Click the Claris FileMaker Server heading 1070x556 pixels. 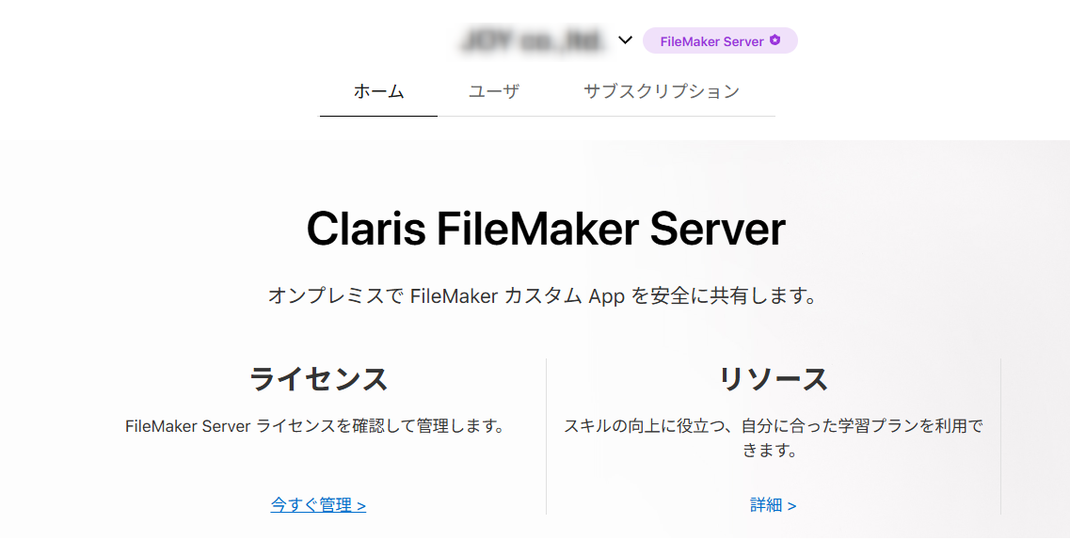[x=546, y=230]
